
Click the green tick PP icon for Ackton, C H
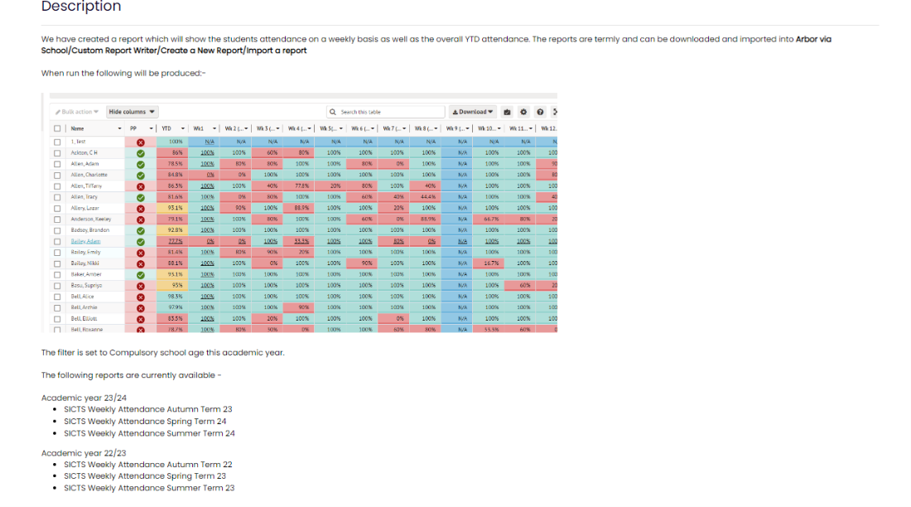tap(140, 153)
